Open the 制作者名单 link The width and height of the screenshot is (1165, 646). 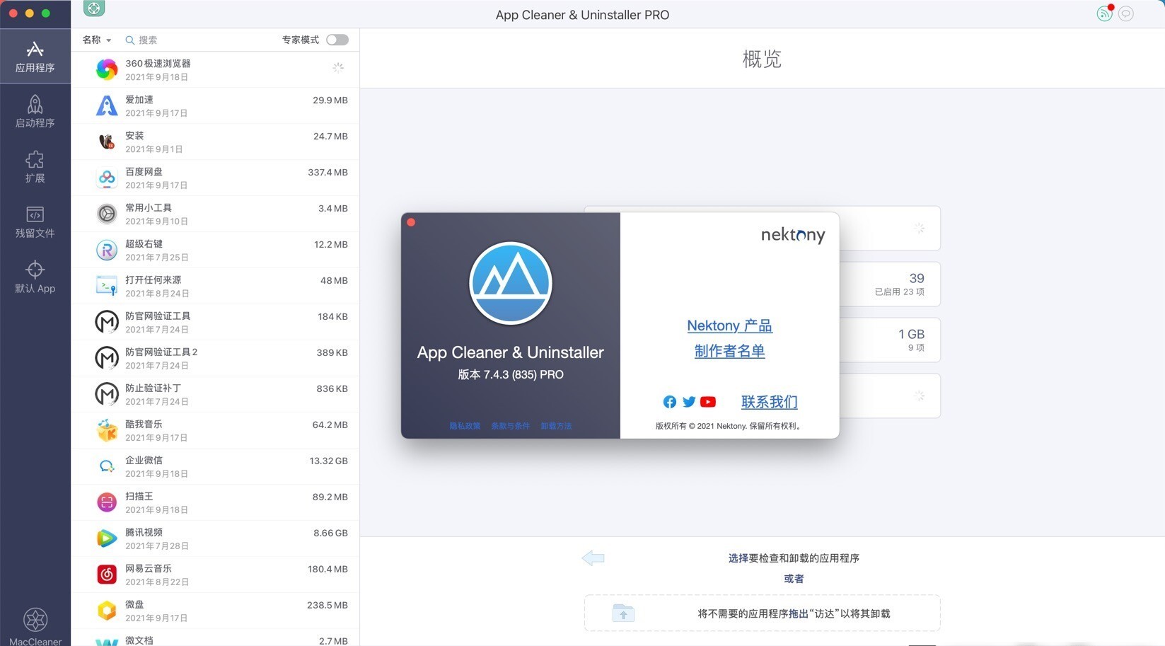pos(729,351)
